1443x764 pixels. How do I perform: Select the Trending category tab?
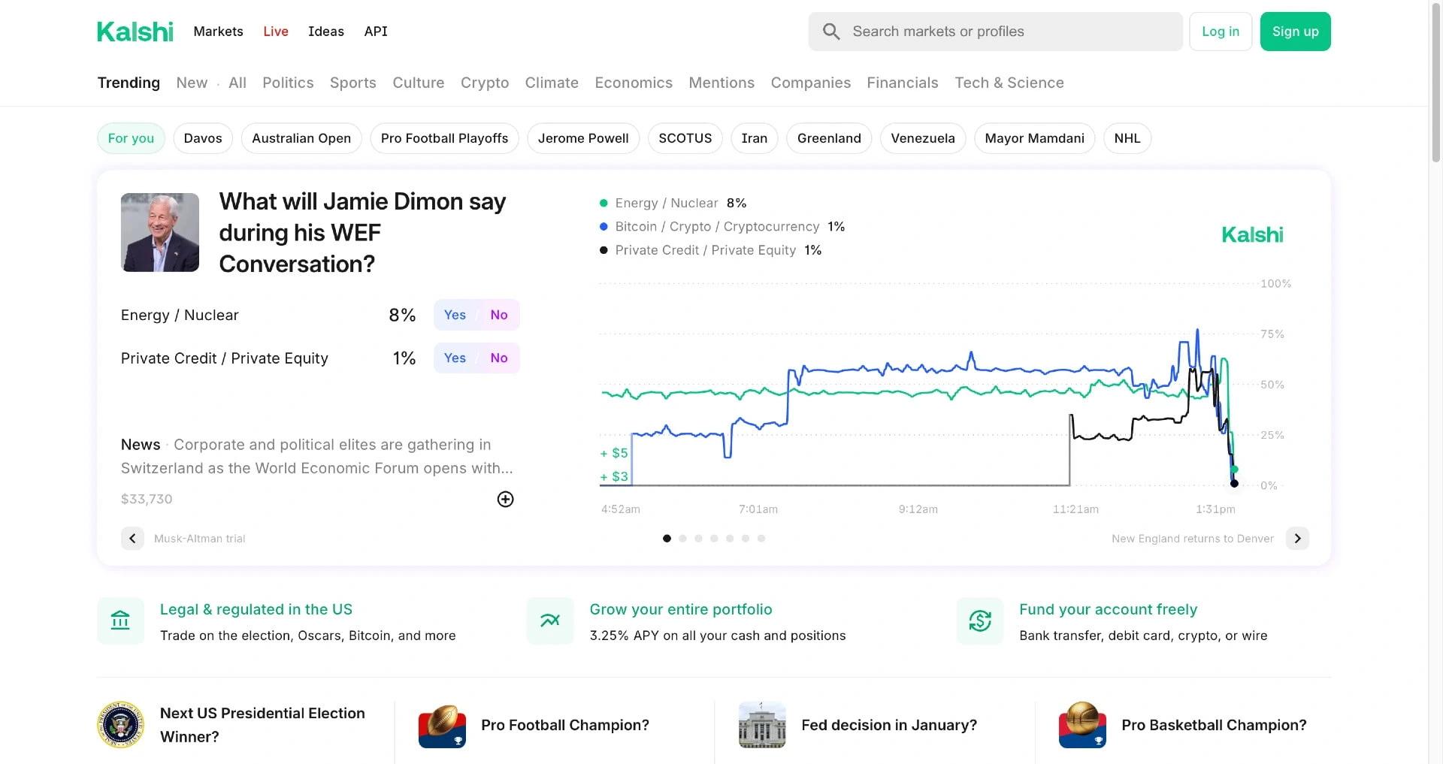[x=129, y=83]
